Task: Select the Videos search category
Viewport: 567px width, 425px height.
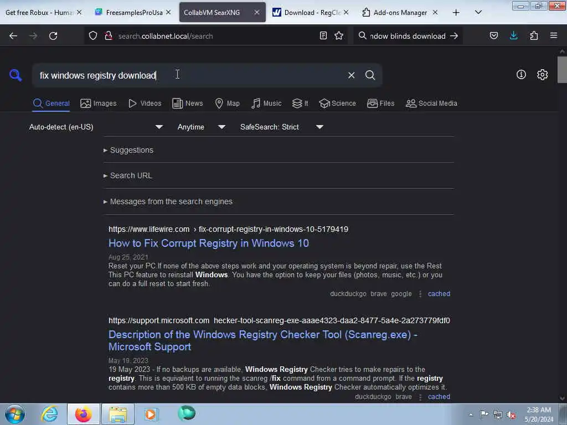Action: (145, 103)
